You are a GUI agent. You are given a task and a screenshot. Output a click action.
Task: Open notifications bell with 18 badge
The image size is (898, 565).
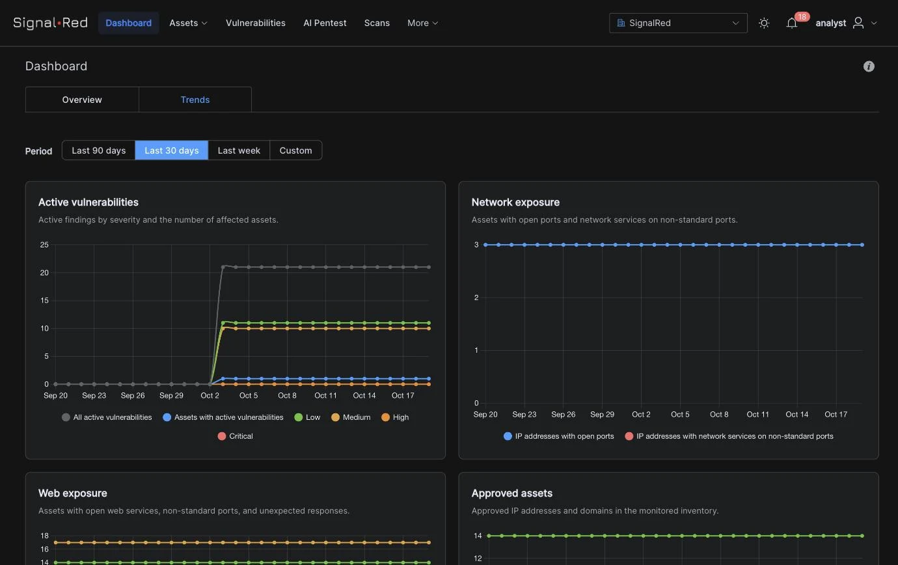pos(791,23)
